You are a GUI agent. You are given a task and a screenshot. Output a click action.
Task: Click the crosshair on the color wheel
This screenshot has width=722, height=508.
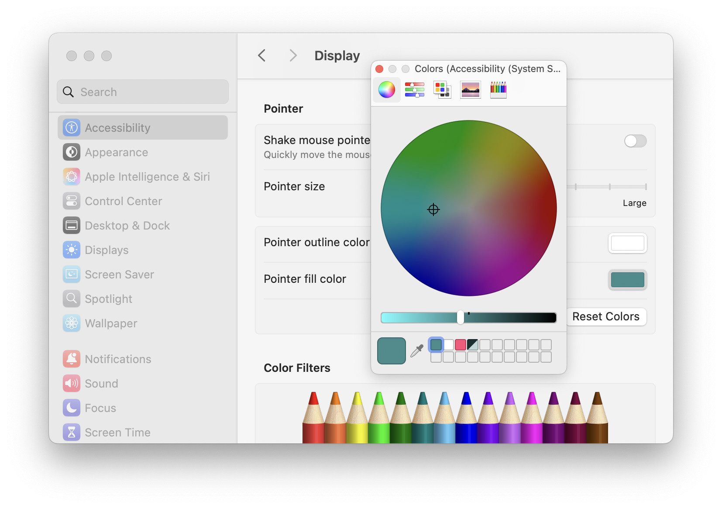[x=433, y=209]
